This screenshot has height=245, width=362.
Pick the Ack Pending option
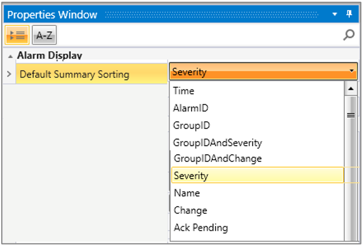200,227
